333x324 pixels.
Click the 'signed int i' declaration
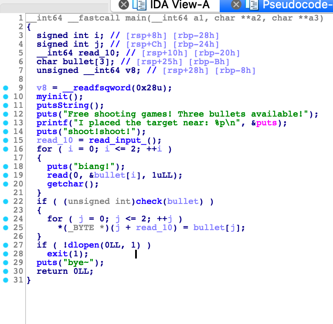pos(70,35)
